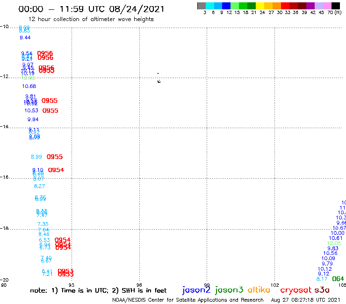Click the yellow legend swatch
This screenshot has width=346, height=304.
tap(260, 6)
